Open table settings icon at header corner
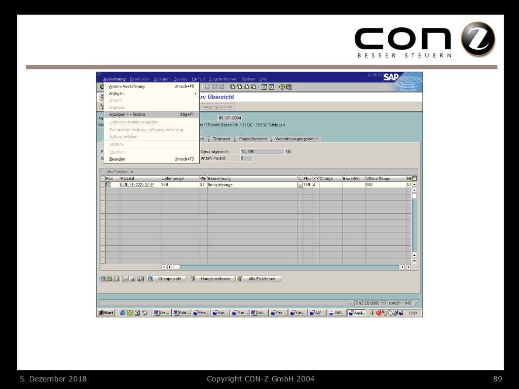Viewport: 519px width, 389px height. [414, 178]
